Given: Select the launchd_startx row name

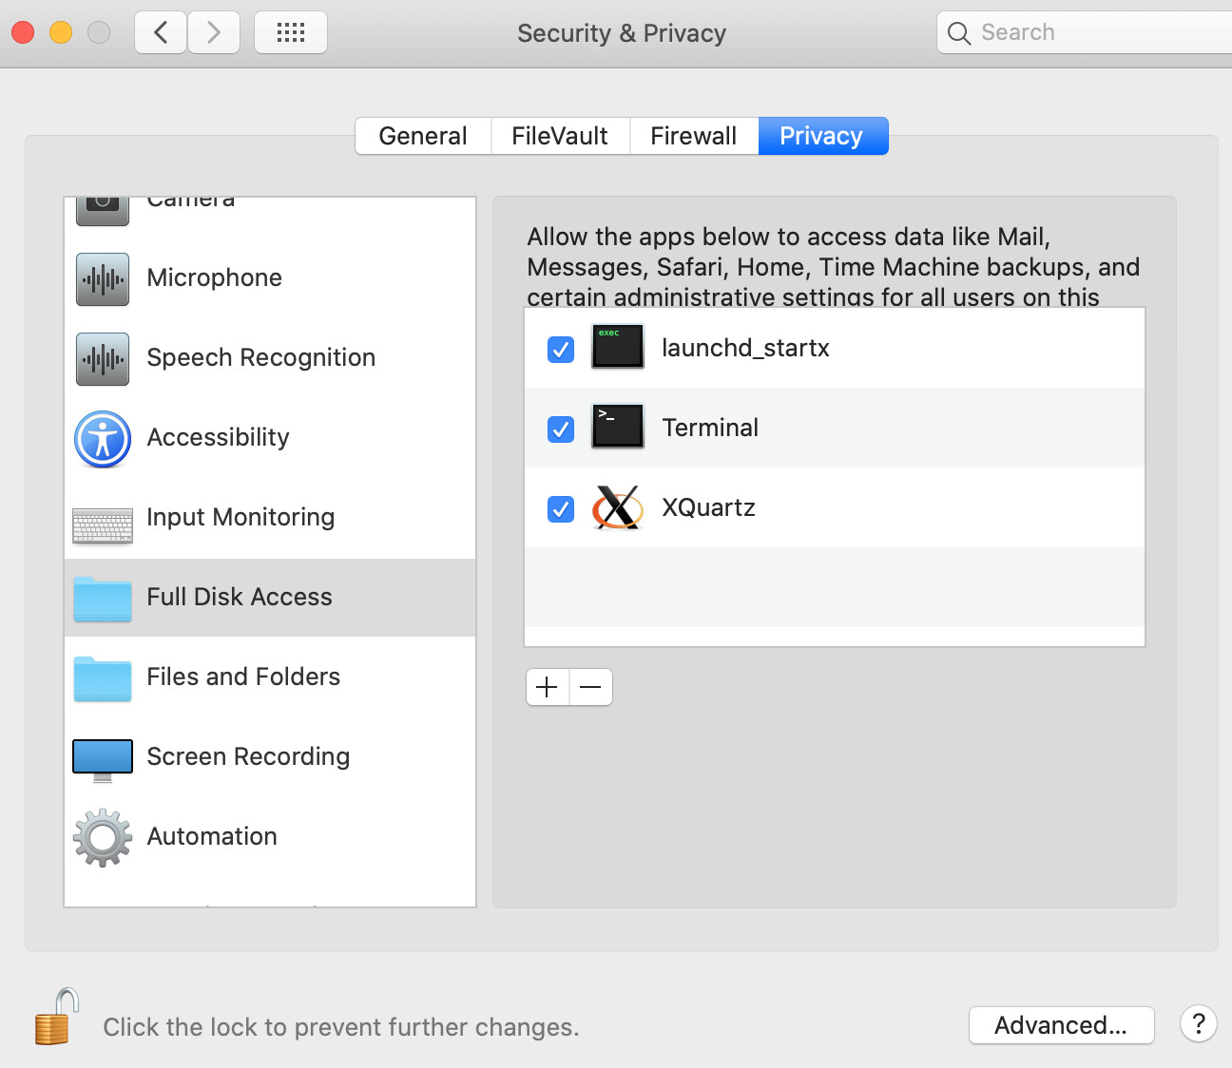Looking at the screenshot, I should 745,348.
